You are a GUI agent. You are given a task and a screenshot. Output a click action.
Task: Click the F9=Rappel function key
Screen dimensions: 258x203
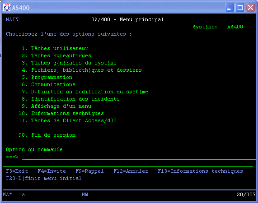[x=89, y=171]
